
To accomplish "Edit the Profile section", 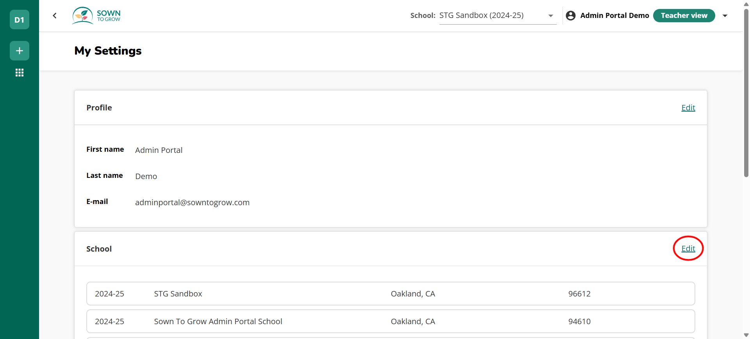I will point(688,108).
